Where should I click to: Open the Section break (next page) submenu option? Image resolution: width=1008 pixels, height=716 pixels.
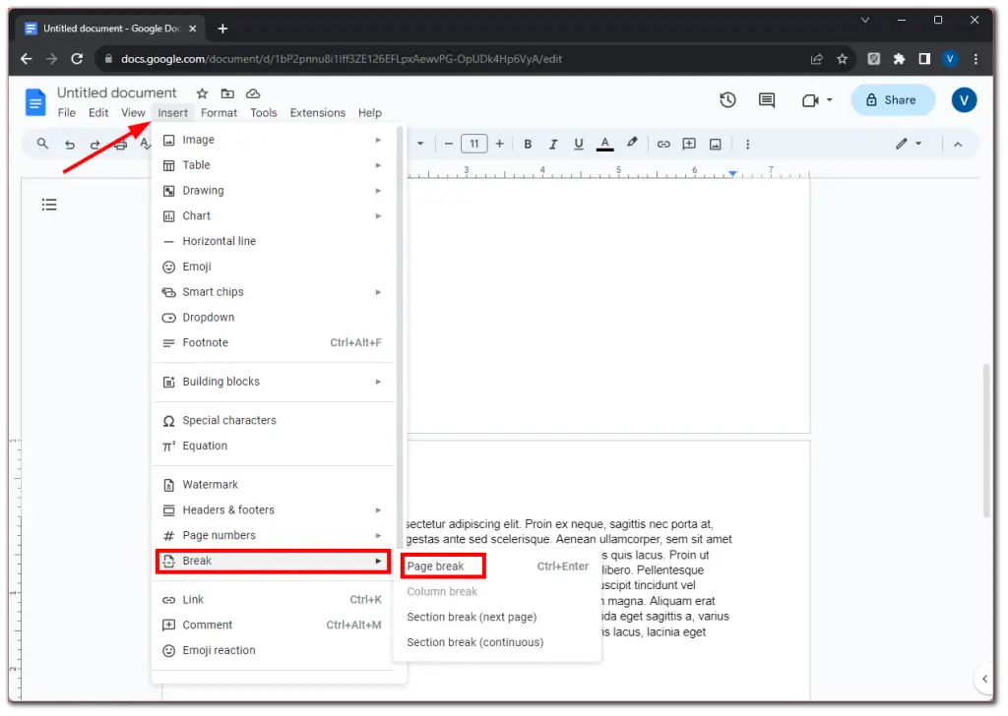471,616
